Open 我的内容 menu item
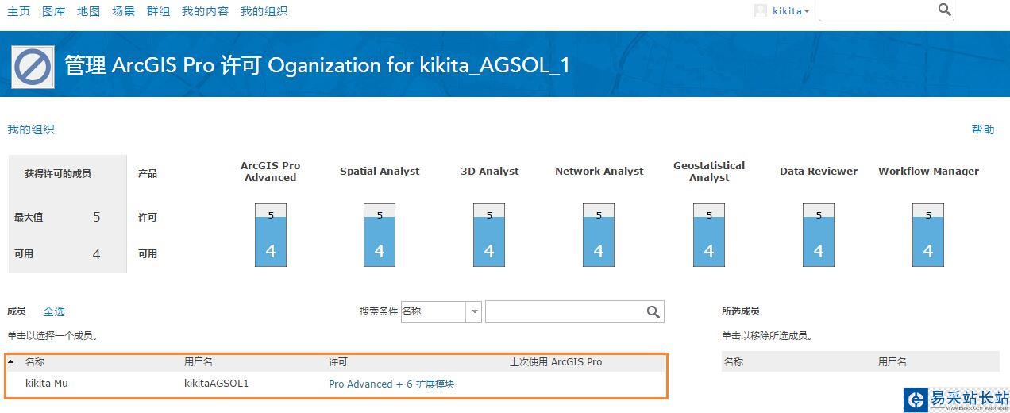Screen dimensions: 1010x413 point(205,11)
